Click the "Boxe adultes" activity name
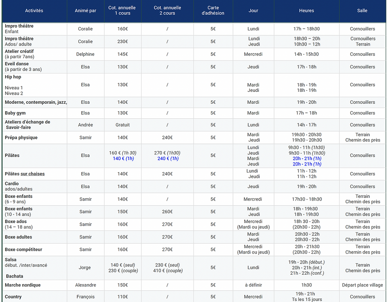The image size is (388, 302). (19, 237)
